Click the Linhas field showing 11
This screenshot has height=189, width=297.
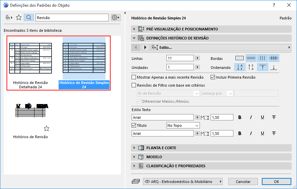(x=180, y=58)
